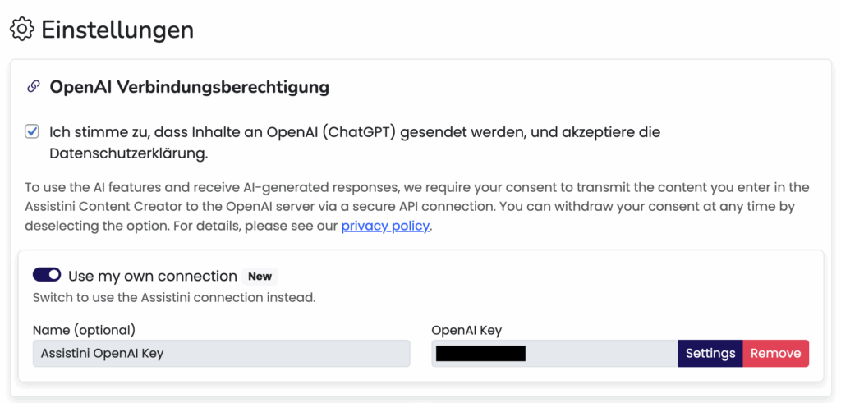Screen dimensions: 841x403
Task: Focus the Name (optional) input field
Action: point(221,353)
